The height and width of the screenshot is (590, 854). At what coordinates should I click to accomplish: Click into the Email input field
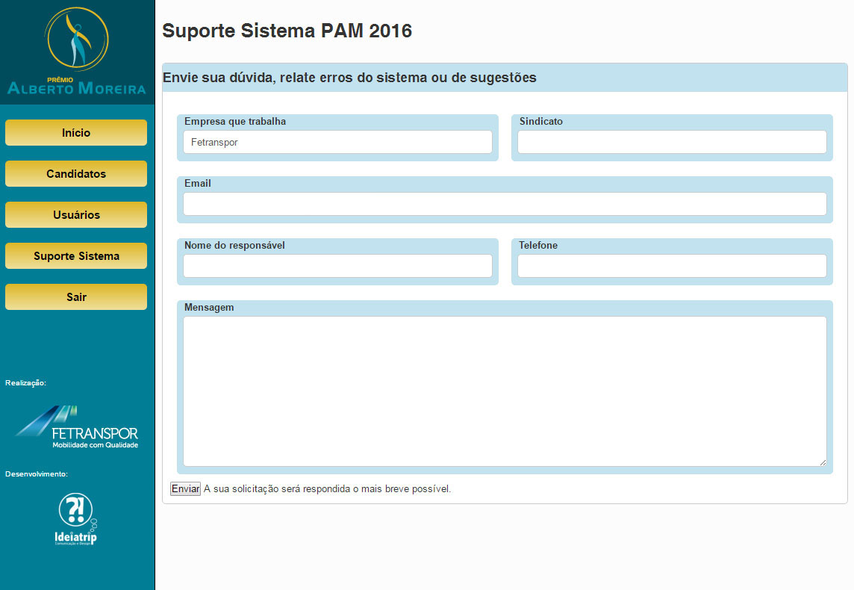[505, 204]
